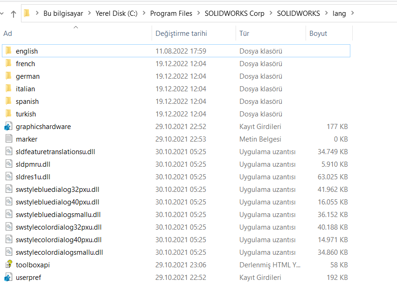The width and height of the screenshot is (397, 299).
Task: Select swstylecolordialogsmallu.dll file name
Action: 59,252
